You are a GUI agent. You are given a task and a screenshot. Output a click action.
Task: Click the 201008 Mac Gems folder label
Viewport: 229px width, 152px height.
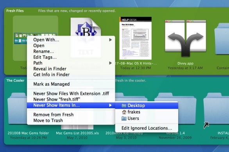28,133
